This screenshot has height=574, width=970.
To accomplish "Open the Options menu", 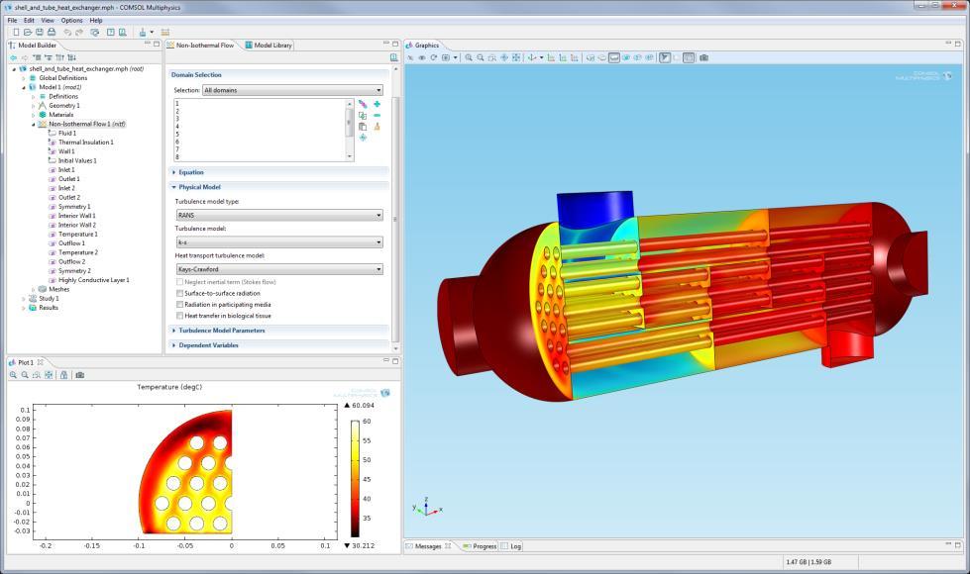I will point(71,21).
